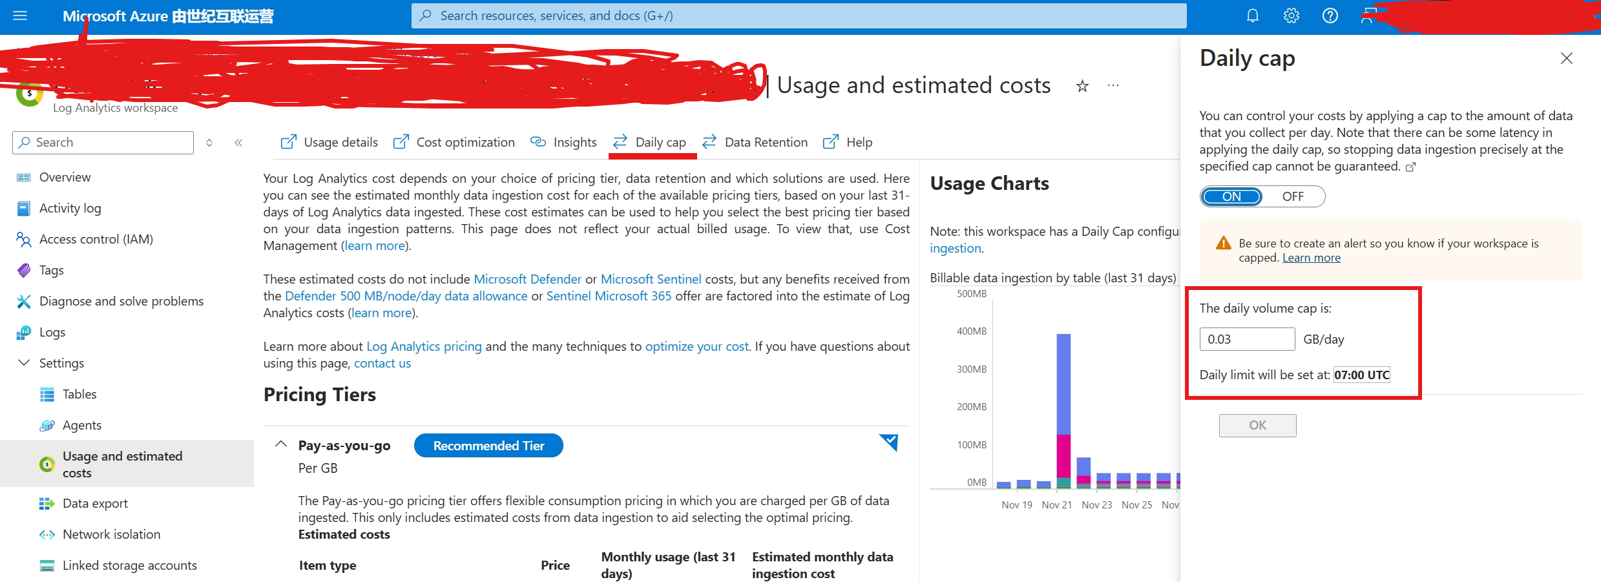Switch daily cap toggle to OFF

1292,196
